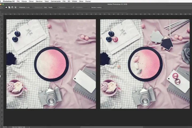Screen dimensions: 192x128
Task: Open the Obraz menu
Action: click(31, 1)
